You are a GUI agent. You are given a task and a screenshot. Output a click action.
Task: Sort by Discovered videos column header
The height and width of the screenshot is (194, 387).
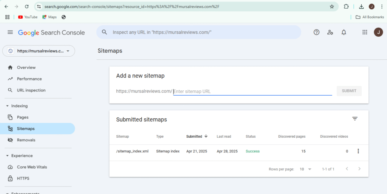coord(334,137)
